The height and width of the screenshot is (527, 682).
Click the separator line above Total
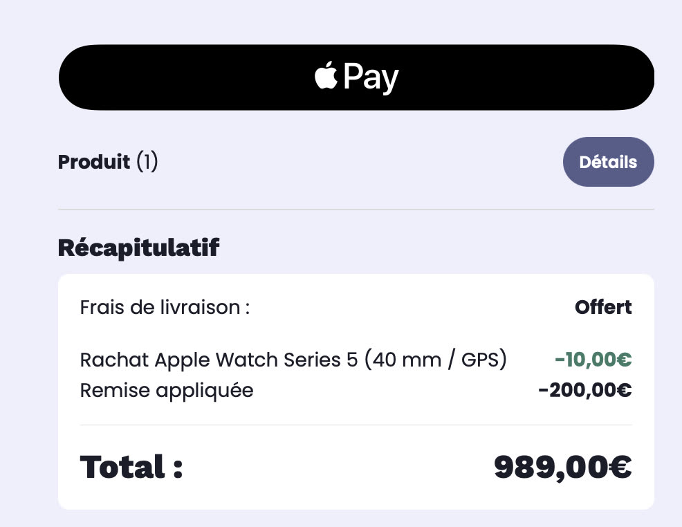tap(356, 425)
